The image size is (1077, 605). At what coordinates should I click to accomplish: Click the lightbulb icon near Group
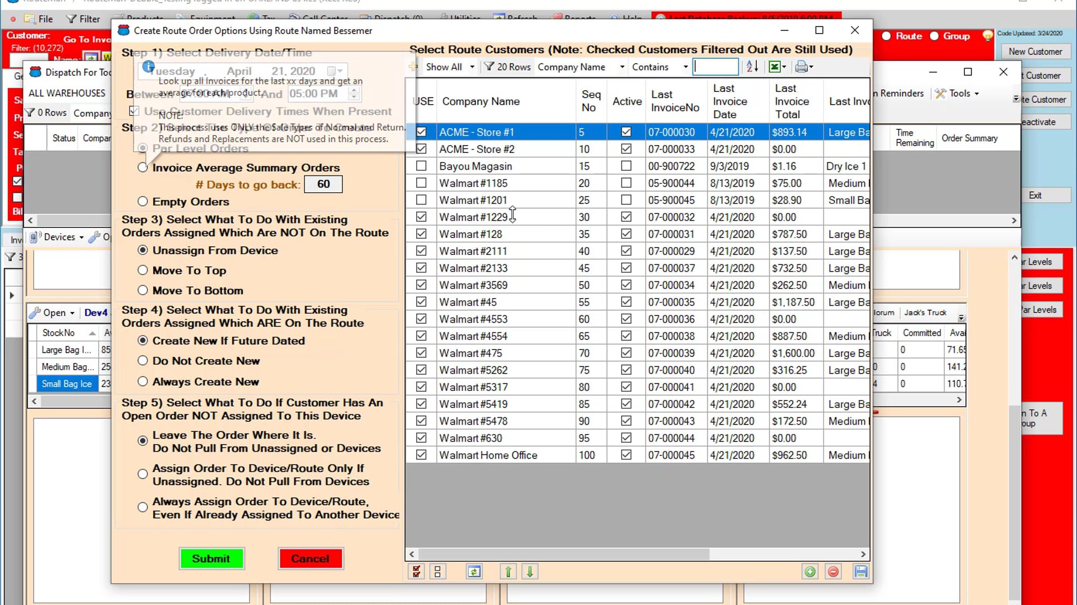[x=987, y=36]
